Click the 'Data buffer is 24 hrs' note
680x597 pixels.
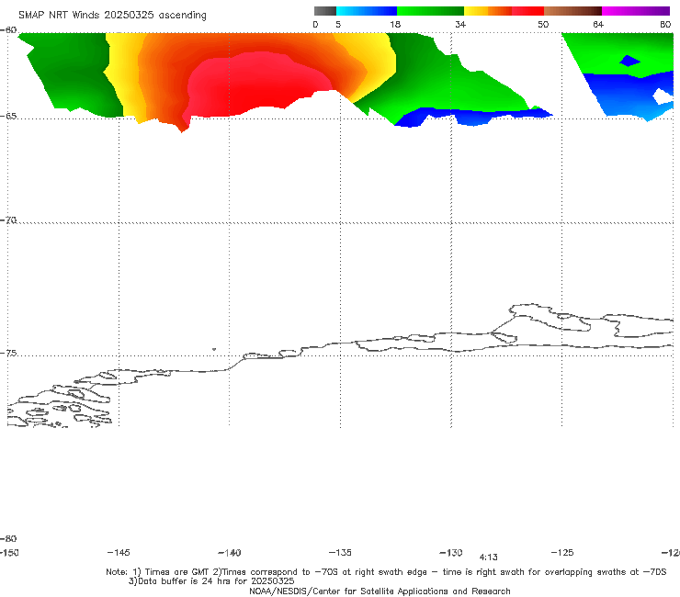click(x=211, y=581)
